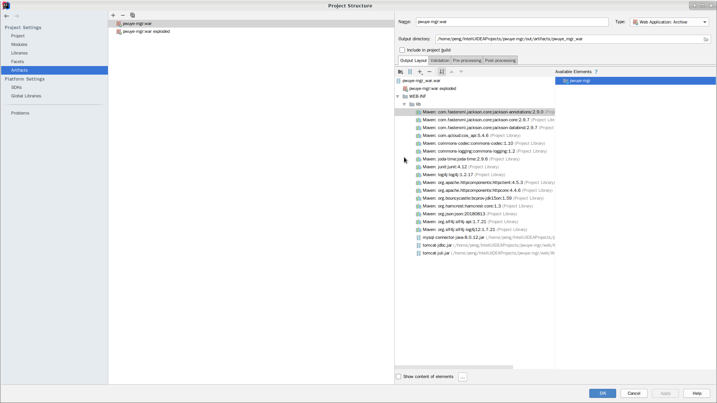Screen dimensions: 717x403
Task: Click the Help button
Action: coord(697,393)
